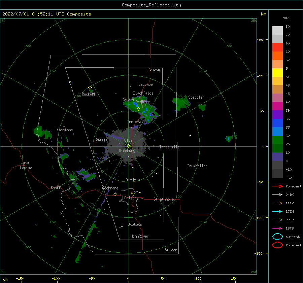Click the yellow diamond marker below RedDeer

[139, 109]
